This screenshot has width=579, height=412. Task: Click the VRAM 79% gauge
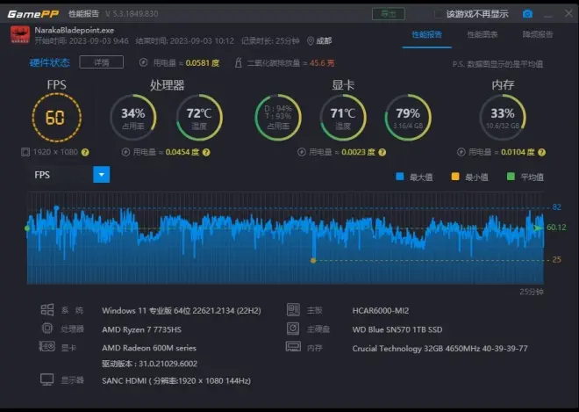point(408,118)
